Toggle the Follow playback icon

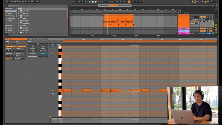(x=74, y=2)
